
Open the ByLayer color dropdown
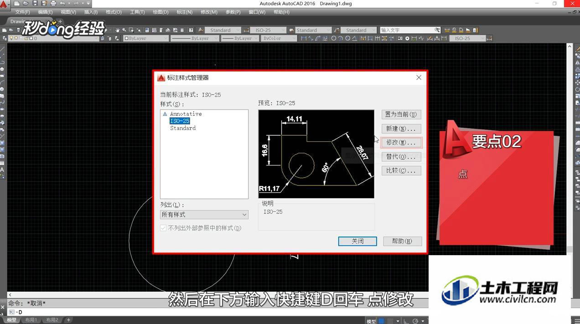coord(146,38)
